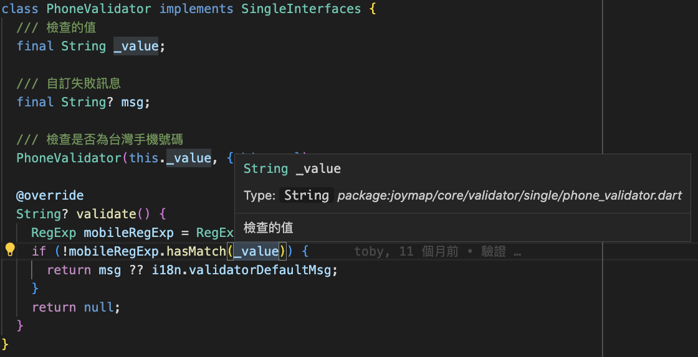Click the implements keyword
The image size is (698, 357).
click(197, 9)
